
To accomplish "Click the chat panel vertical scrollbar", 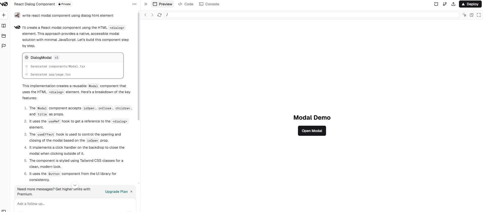I will [138, 66].
